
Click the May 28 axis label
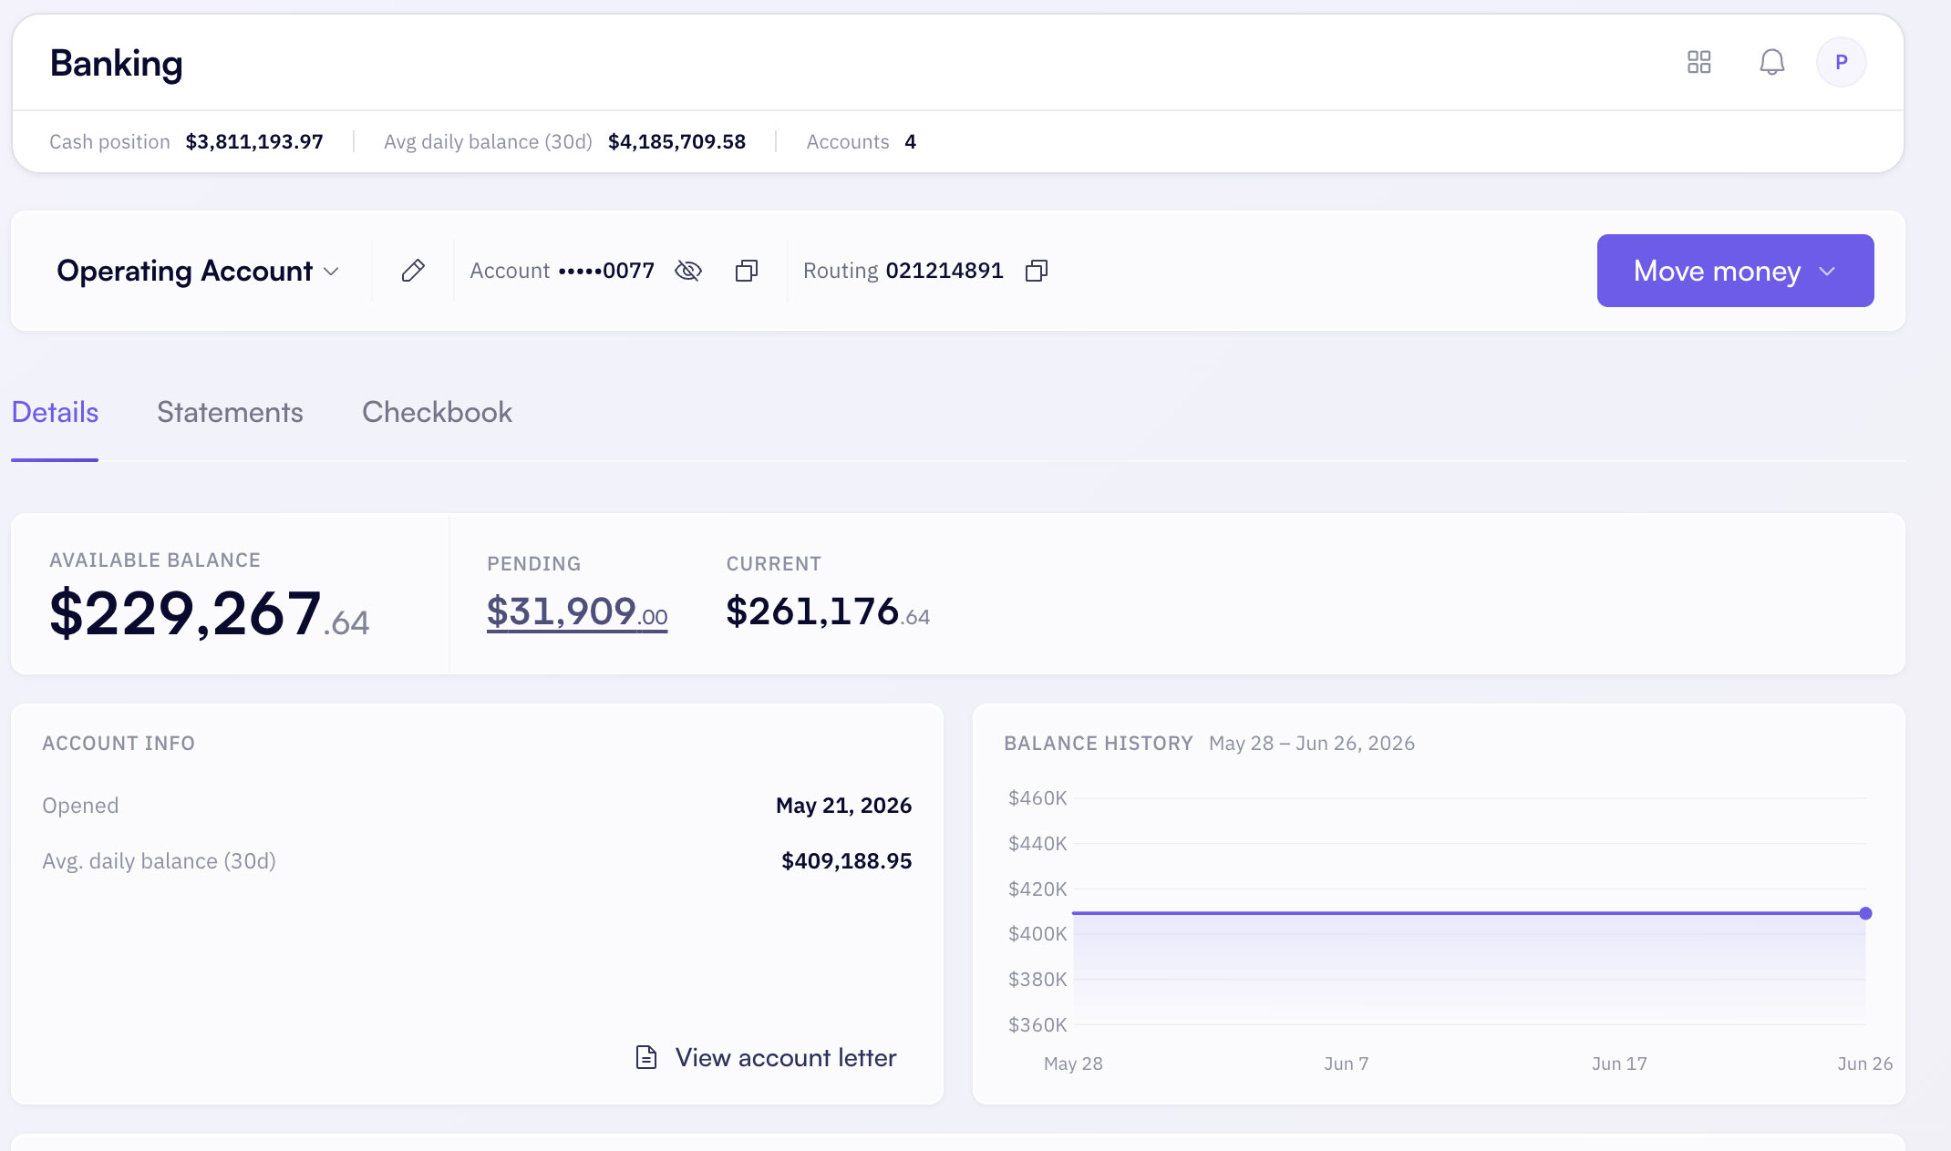point(1073,1064)
